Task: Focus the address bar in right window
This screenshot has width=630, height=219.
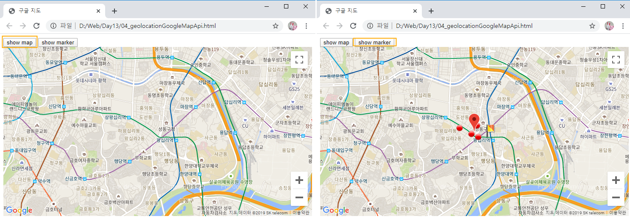Action: (481, 26)
